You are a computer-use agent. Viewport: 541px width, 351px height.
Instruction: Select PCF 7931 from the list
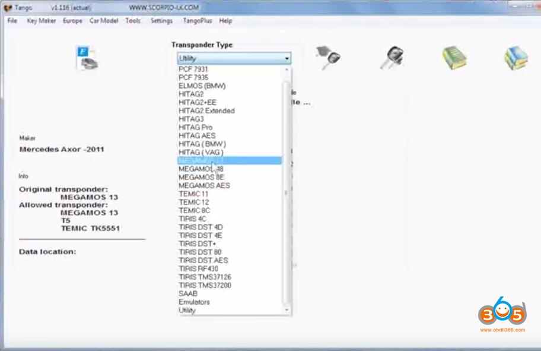(x=230, y=69)
